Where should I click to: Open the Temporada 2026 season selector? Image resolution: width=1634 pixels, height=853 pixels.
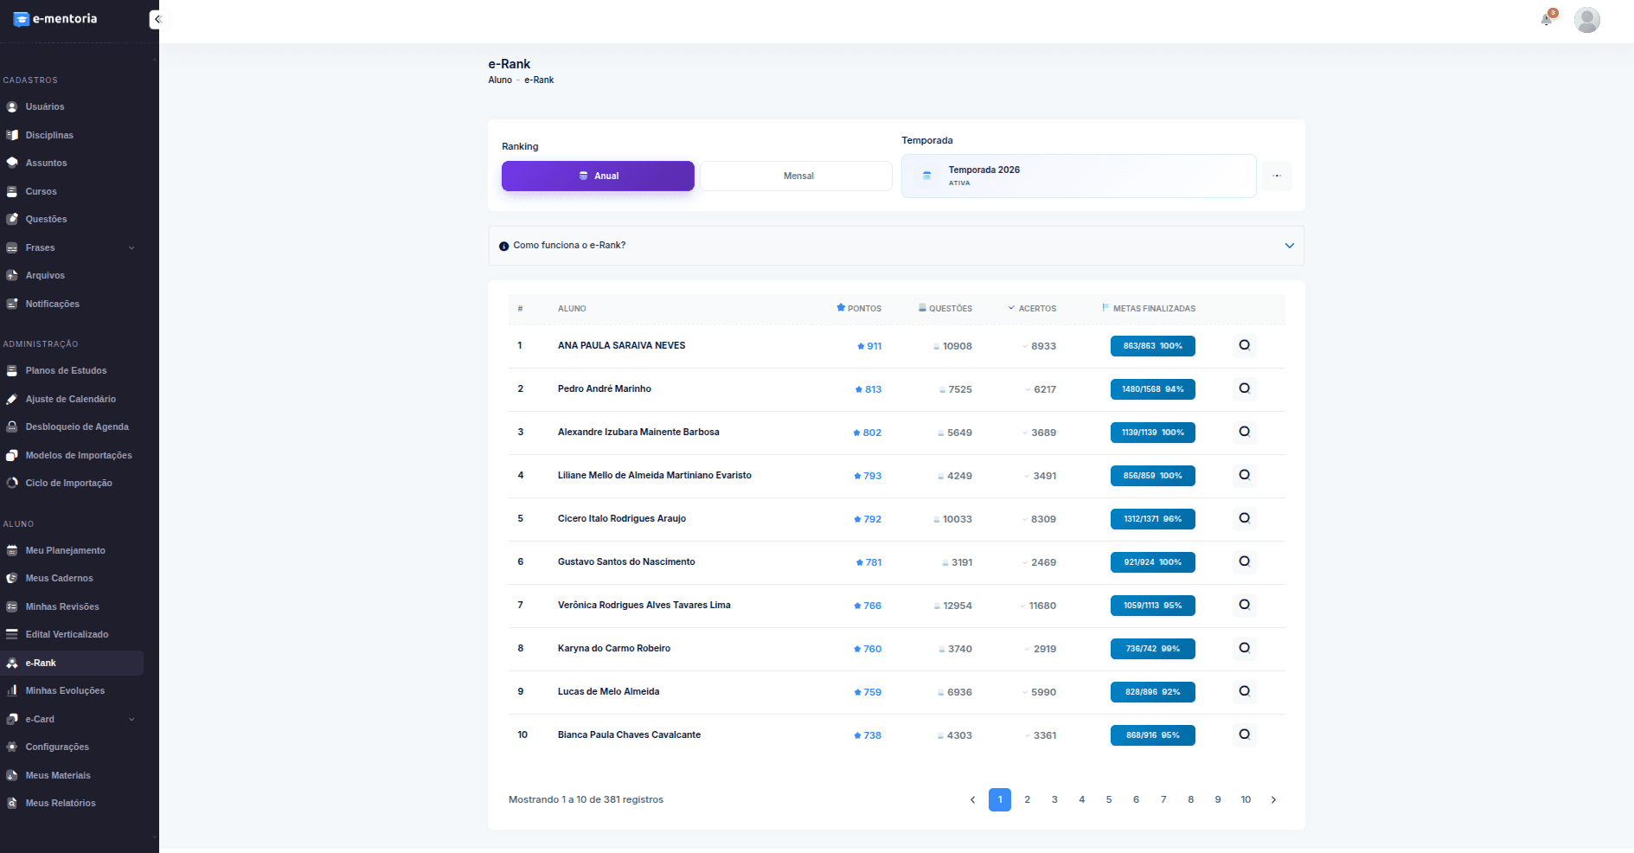(x=1079, y=176)
